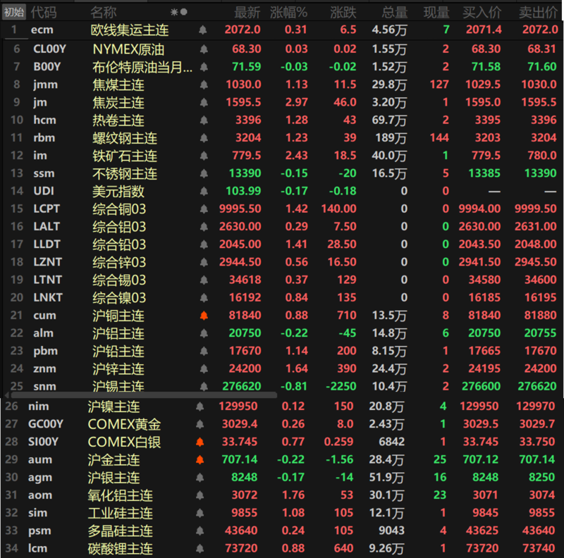The image size is (564, 558).
Task: Click the bell icon on 铁矿石主连 row
Action: pos(204,155)
